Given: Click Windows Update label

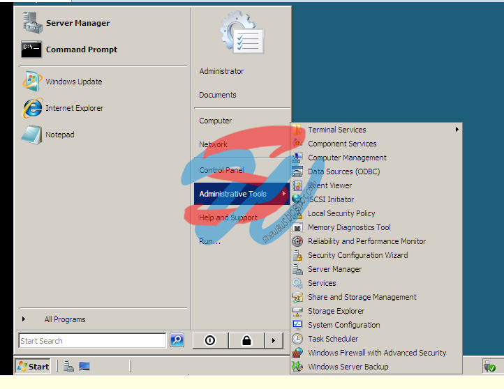Looking at the screenshot, I should coord(74,82).
